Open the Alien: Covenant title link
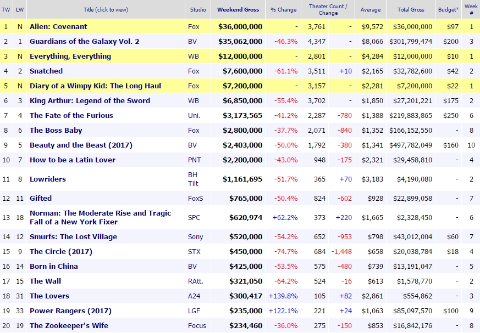The width and height of the screenshot is (480, 333). (58, 26)
